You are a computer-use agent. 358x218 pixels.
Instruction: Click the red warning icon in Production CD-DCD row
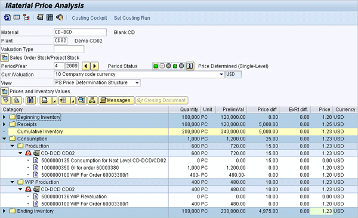(28, 153)
